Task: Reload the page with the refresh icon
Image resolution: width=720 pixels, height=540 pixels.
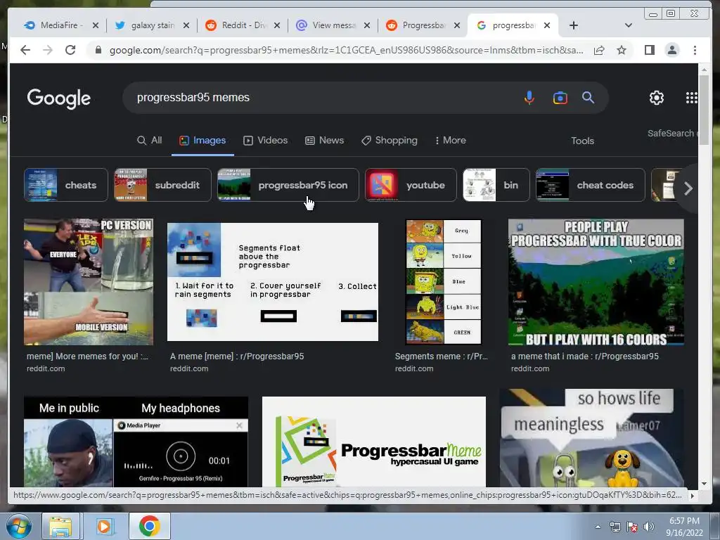Action: tap(70, 50)
